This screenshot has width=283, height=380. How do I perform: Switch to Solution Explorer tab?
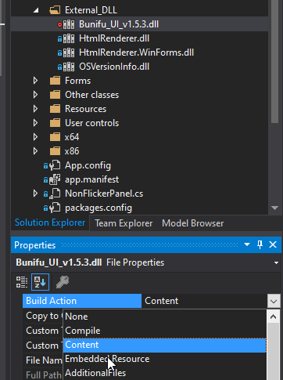coord(50,223)
